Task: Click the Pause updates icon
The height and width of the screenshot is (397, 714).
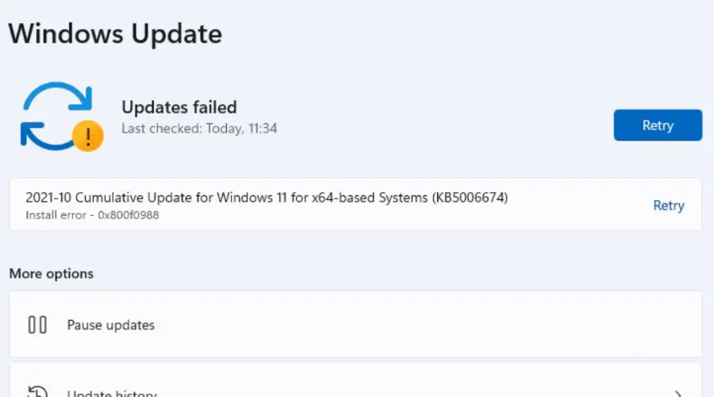Action: (x=37, y=325)
